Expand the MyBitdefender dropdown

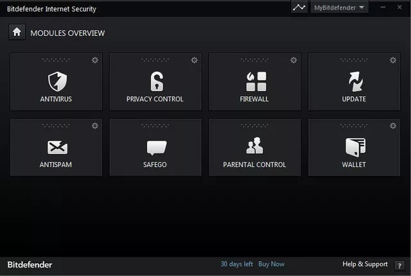pyautogui.click(x=339, y=8)
